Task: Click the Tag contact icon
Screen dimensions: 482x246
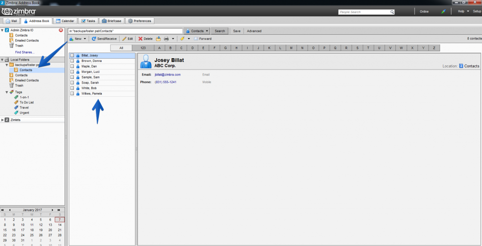Action: point(182,39)
